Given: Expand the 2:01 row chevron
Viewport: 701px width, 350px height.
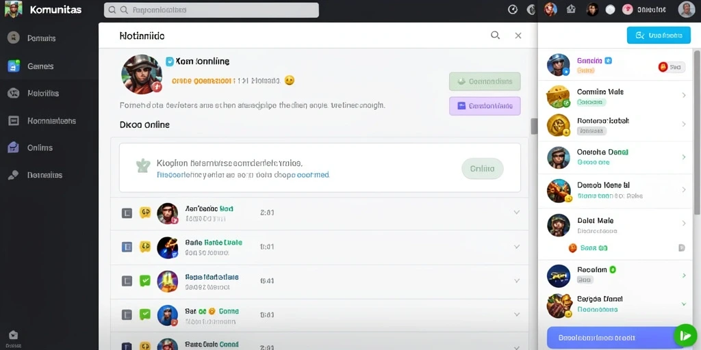Looking at the screenshot, I should tap(517, 213).
